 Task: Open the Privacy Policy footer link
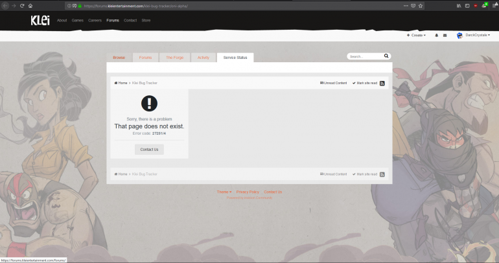[248, 192]
